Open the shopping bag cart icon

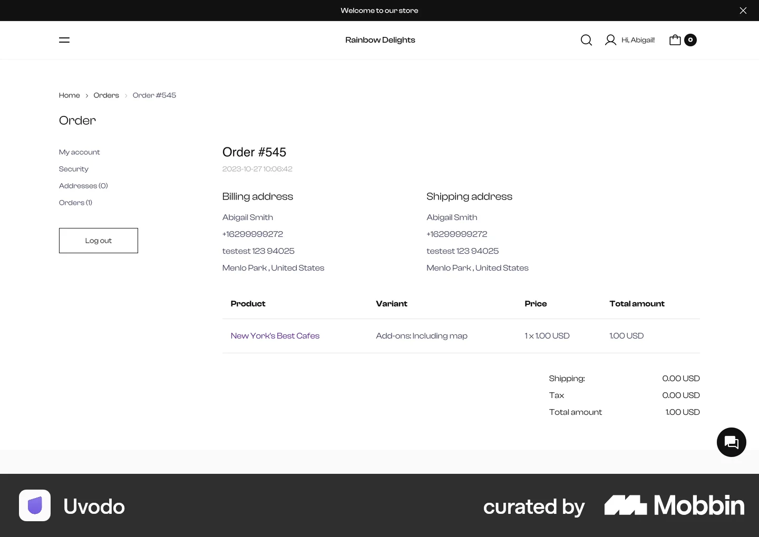click(675, 40)
